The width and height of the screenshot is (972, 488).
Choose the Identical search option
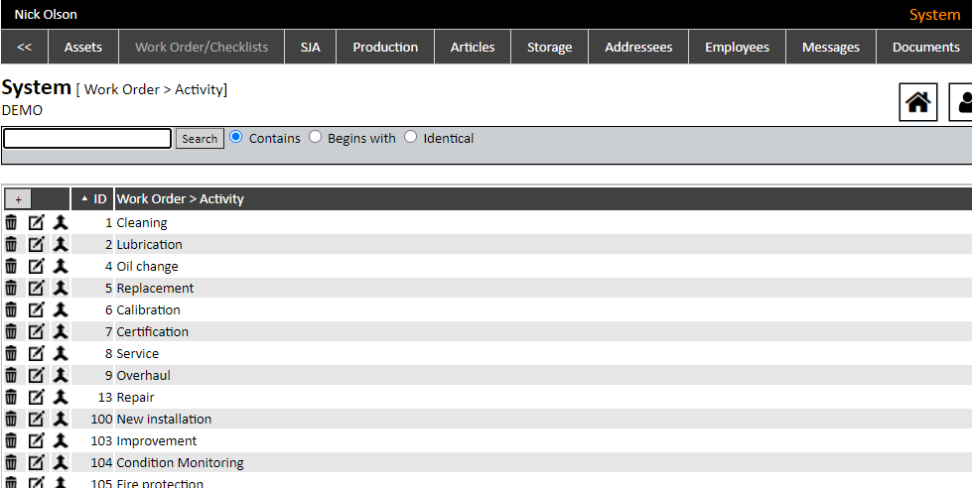[x=410, y=138]
